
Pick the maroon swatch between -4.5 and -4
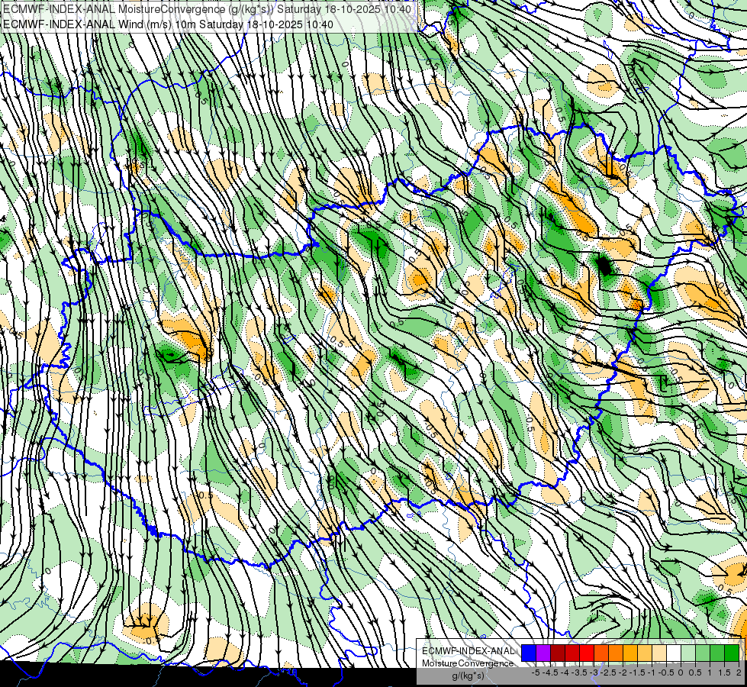pos(558,653)
